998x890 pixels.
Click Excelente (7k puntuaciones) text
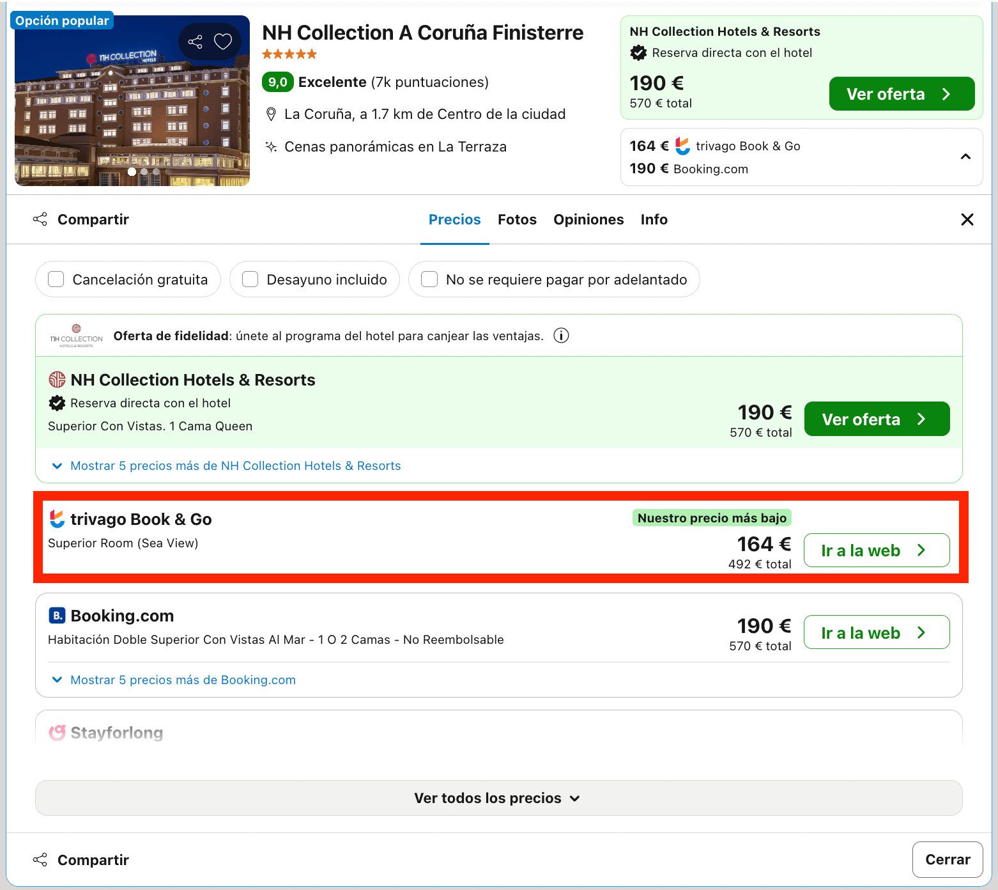pos(393,82)
